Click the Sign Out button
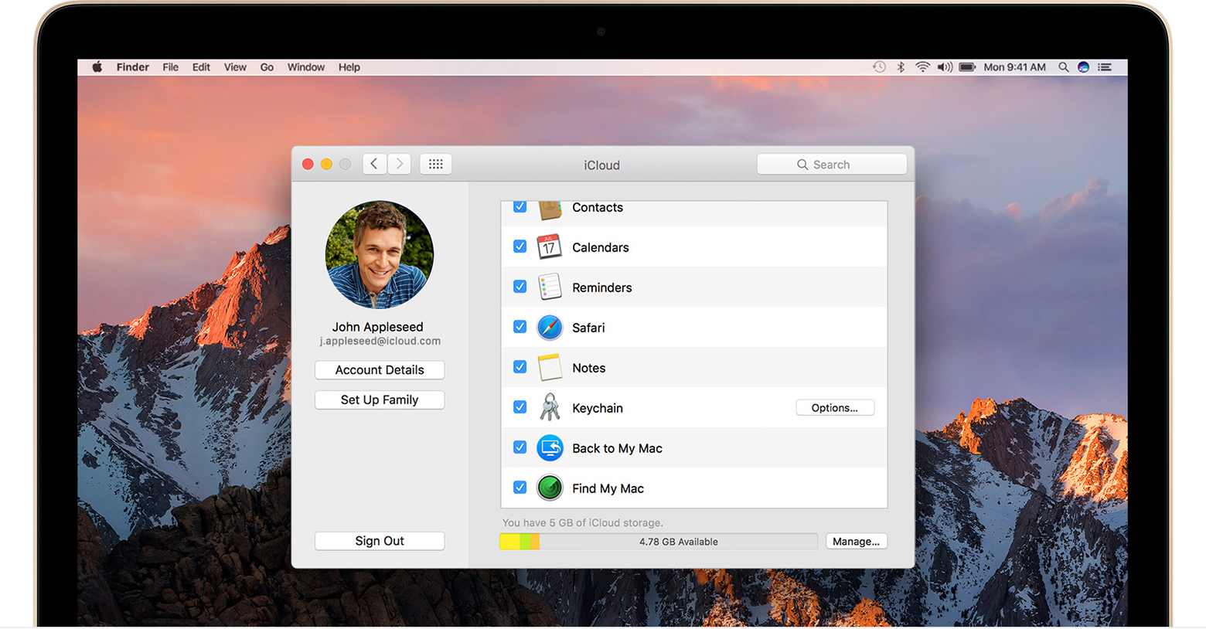Viewport: 1206px width, 629px height. [380, 541]
